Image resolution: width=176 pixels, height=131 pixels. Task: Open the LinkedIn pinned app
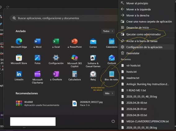pos(19,76)
